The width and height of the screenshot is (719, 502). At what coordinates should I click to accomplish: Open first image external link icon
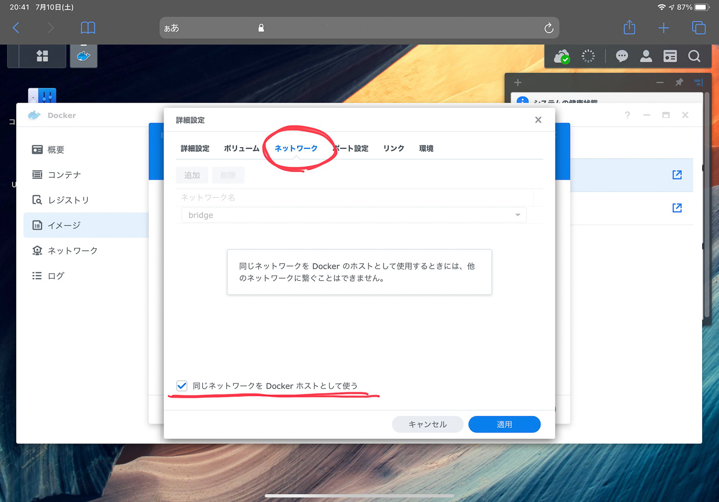(677, 175)
